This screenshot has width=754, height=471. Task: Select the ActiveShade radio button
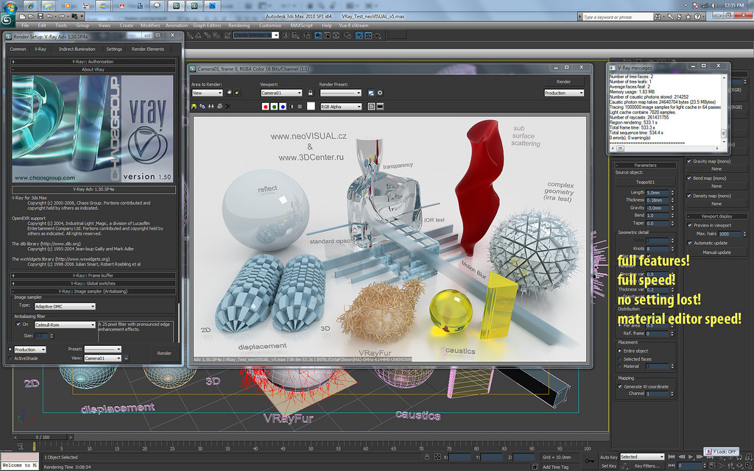[10, 358]
